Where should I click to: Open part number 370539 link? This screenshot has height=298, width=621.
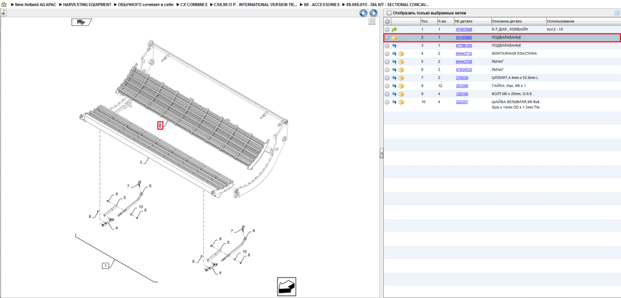point(462,78)
